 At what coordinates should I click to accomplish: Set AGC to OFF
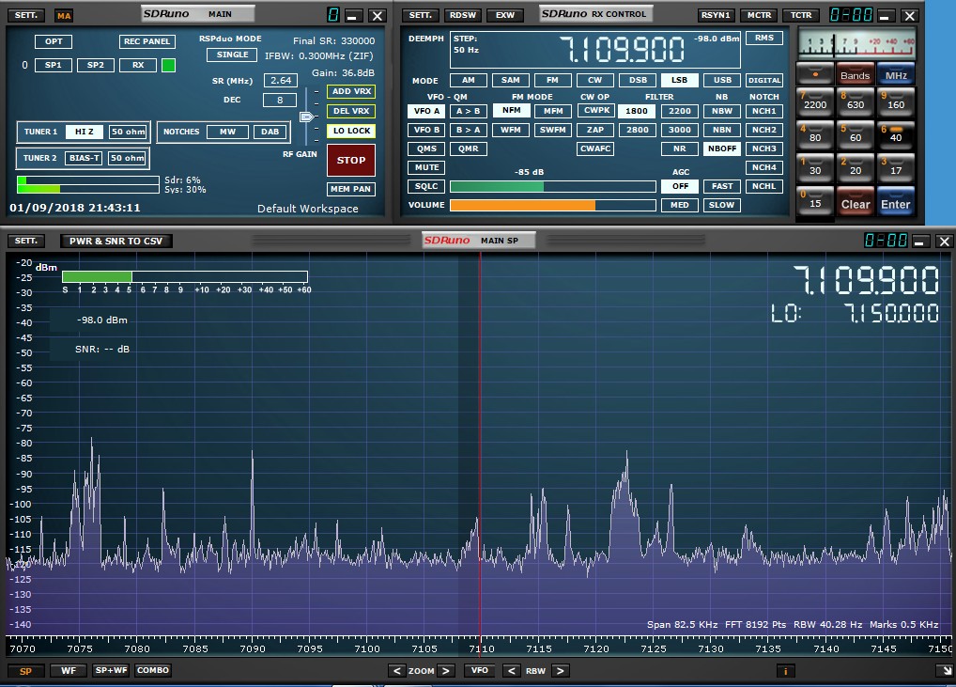[680, 186]
